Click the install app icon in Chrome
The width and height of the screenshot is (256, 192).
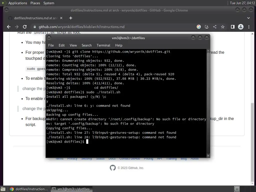207,27
